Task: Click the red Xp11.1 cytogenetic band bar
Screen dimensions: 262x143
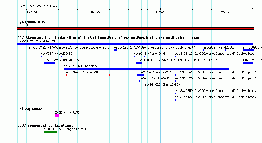Action: pos(135,29)
